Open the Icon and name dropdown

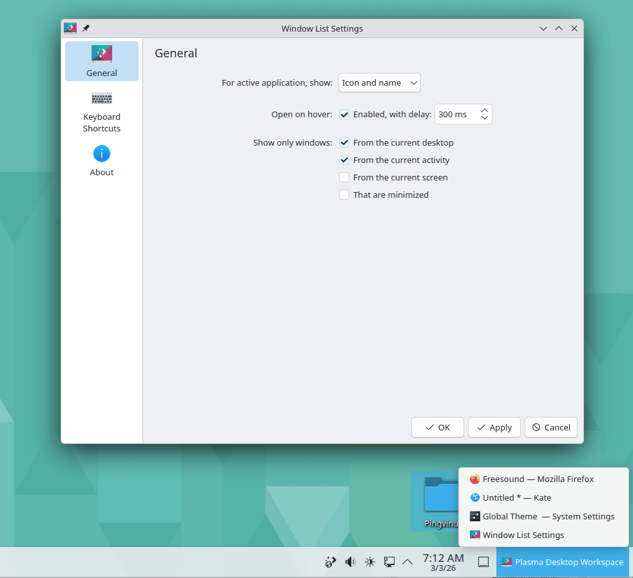pyautogui.click(x=379, y=82)
